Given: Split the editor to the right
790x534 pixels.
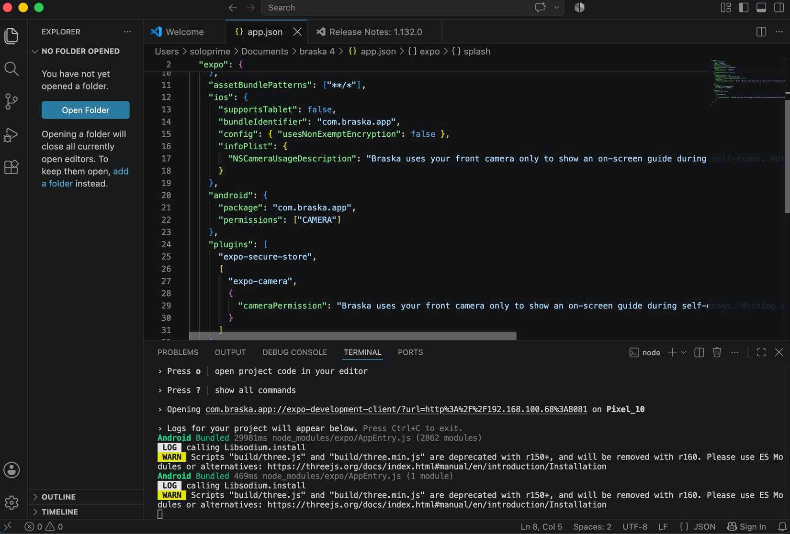Looking at the screenshot, I should pos(761,32).
